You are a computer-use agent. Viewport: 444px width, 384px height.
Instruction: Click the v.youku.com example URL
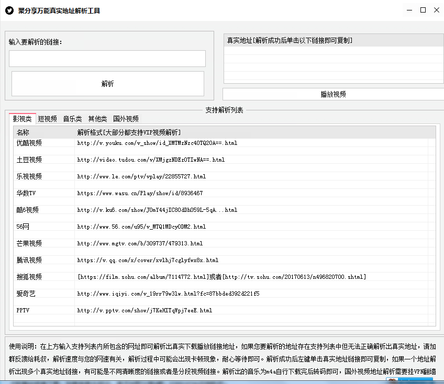click(157, 143)
